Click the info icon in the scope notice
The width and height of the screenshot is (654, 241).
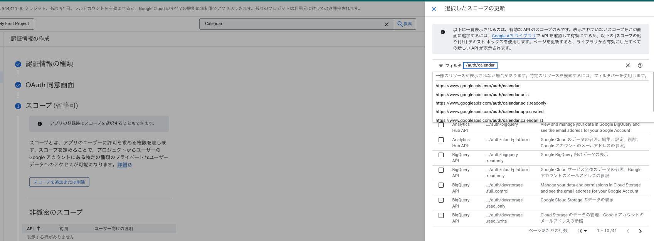point(443,32)
